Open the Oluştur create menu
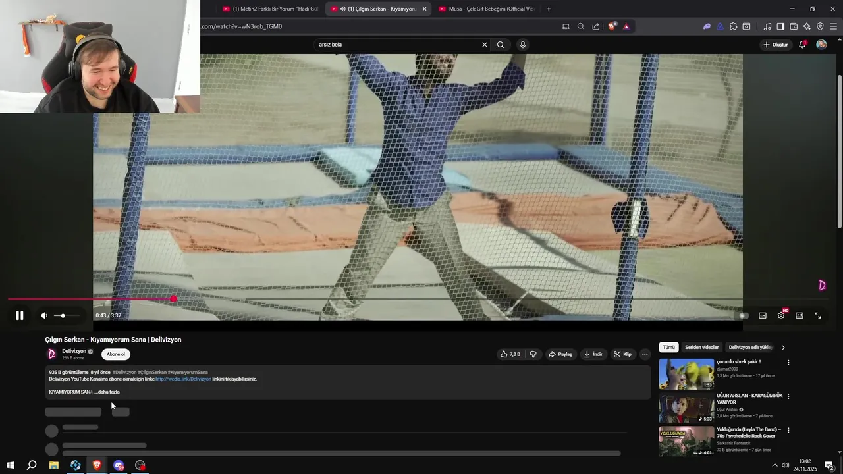 point(775,45)
